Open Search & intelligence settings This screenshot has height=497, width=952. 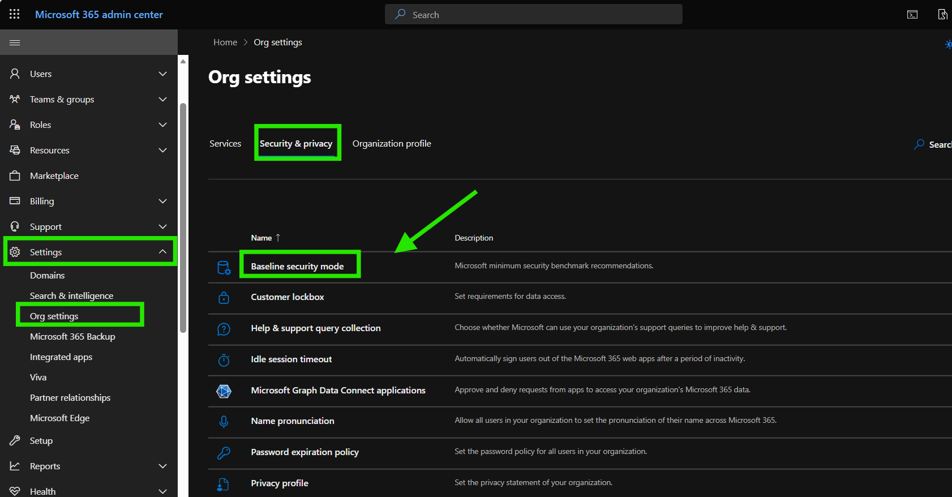click(71, 295)
